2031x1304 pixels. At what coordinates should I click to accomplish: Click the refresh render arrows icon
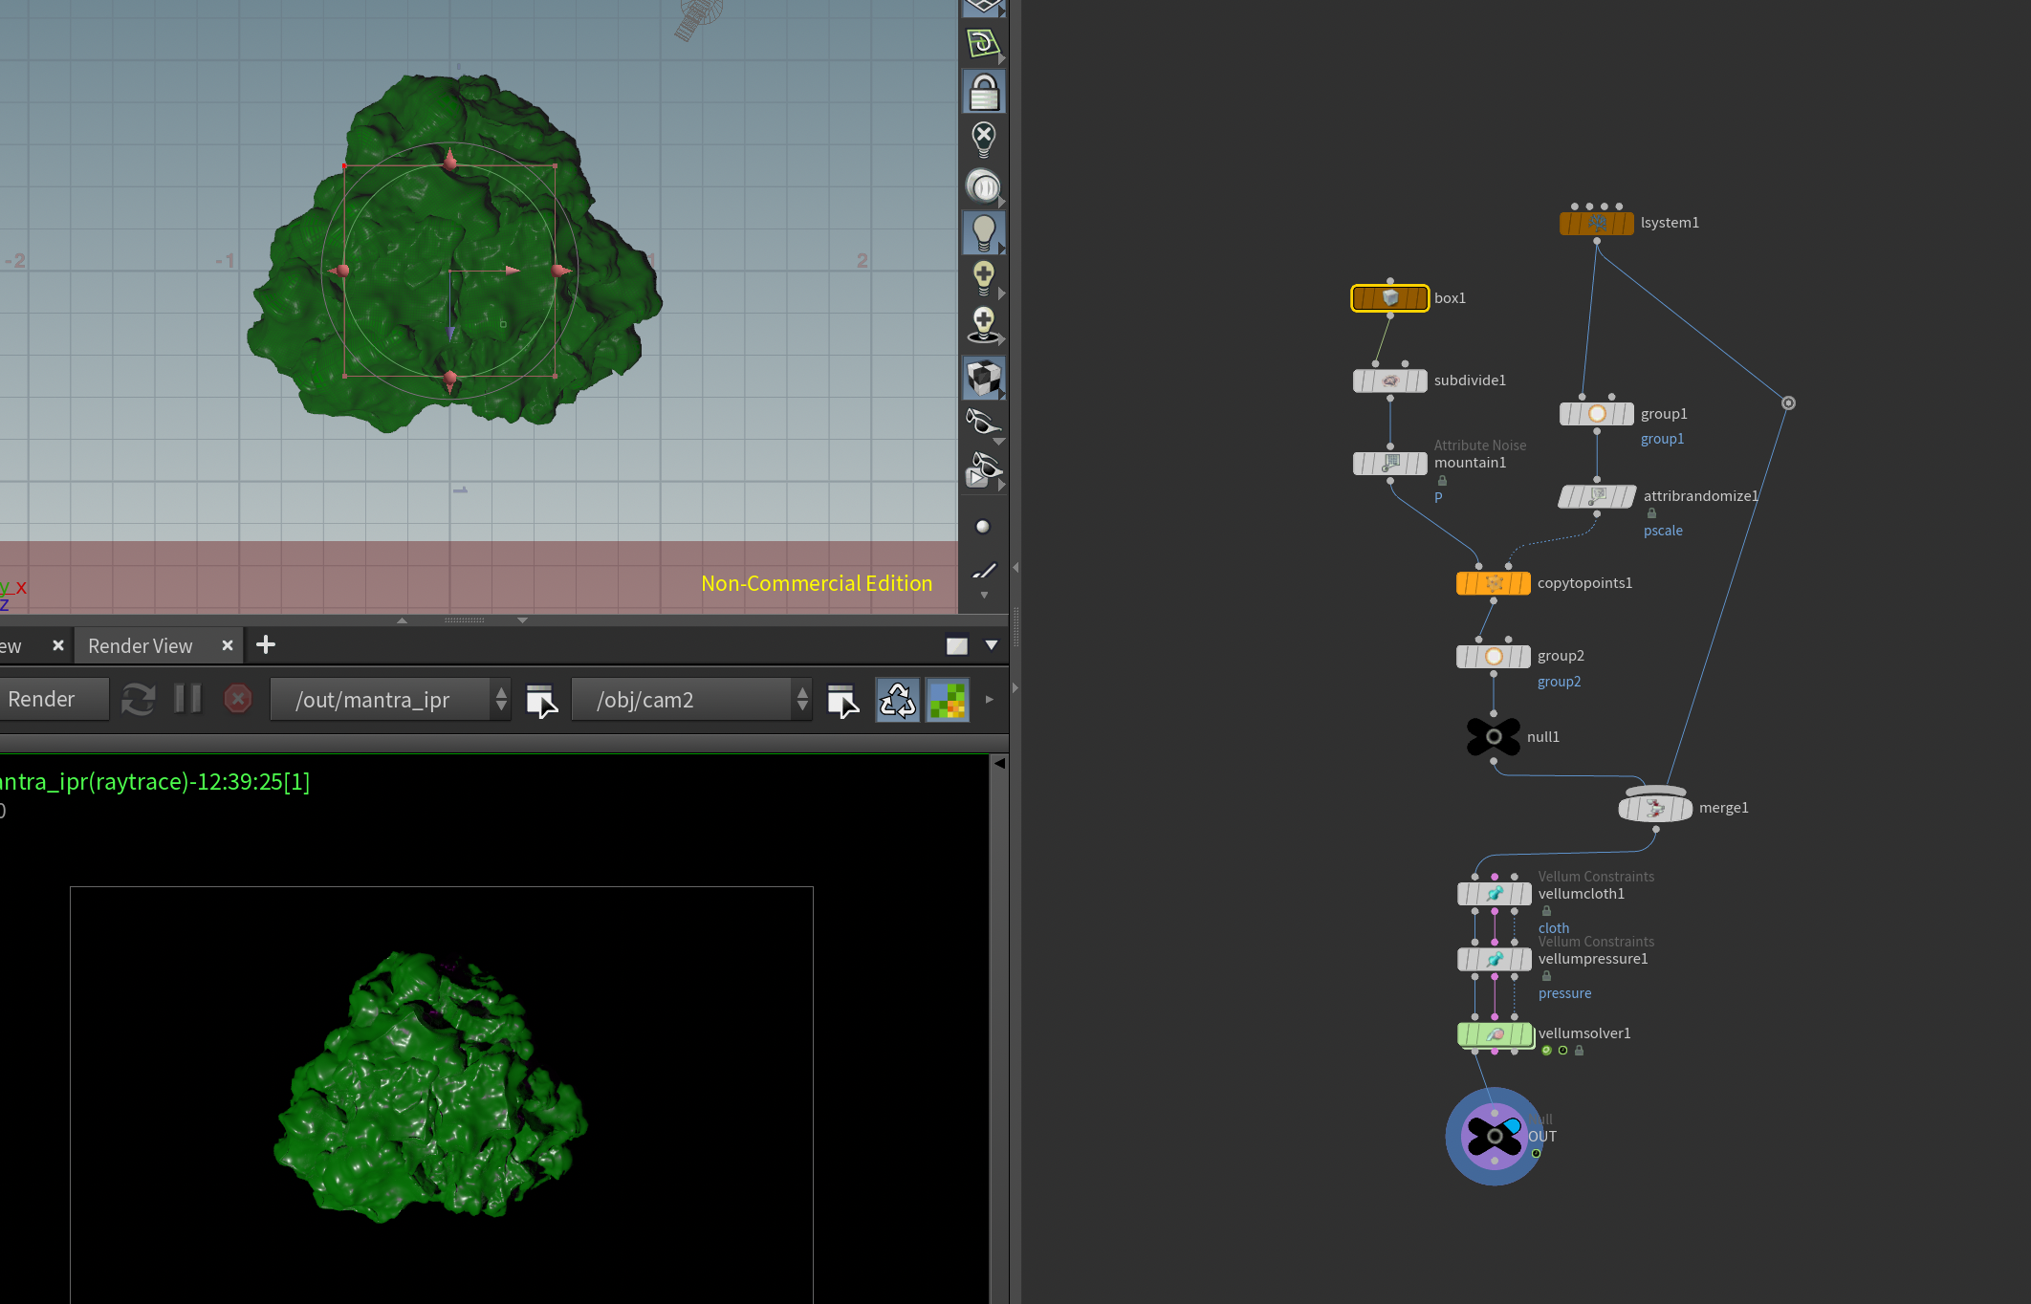click(x=139, y=700)
